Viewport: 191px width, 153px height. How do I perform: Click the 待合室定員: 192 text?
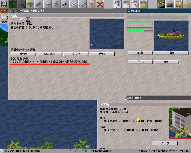tap(21, 24)
